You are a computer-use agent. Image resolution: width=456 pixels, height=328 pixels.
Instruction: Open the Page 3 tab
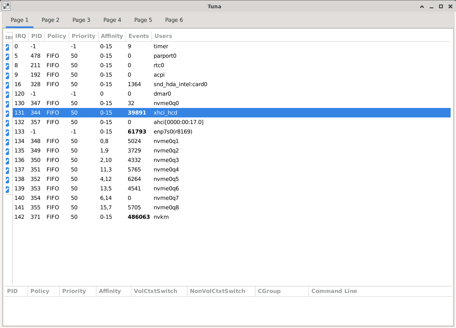[81, 20]
